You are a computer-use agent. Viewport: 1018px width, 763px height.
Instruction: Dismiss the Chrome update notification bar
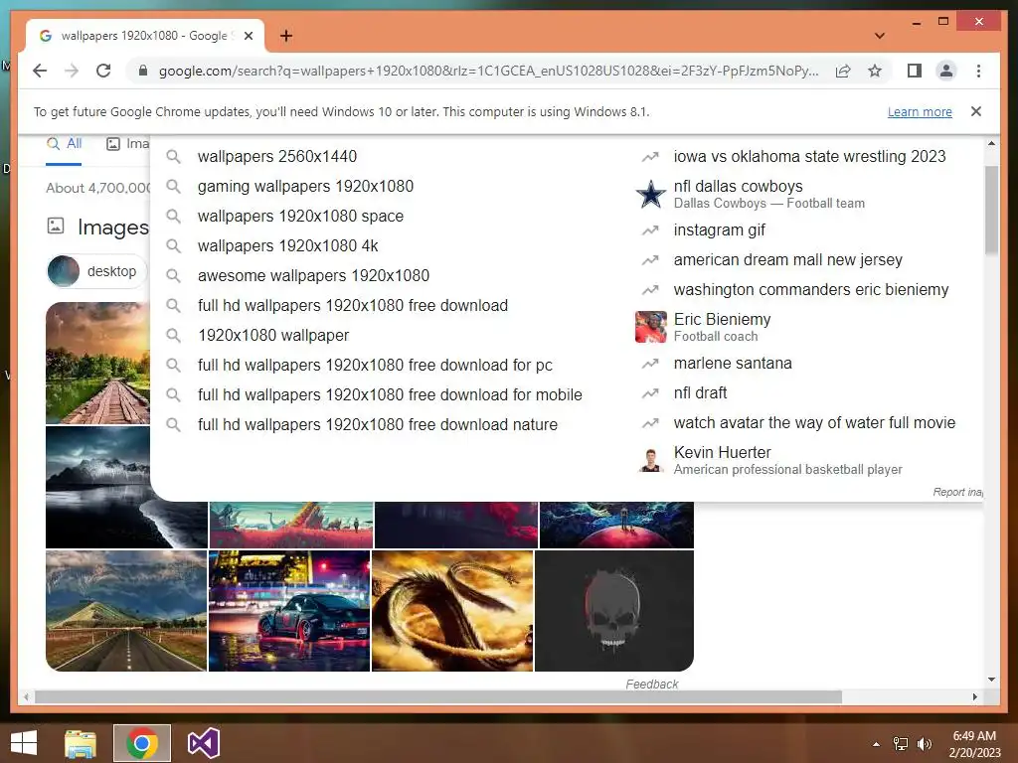(976, 111)
